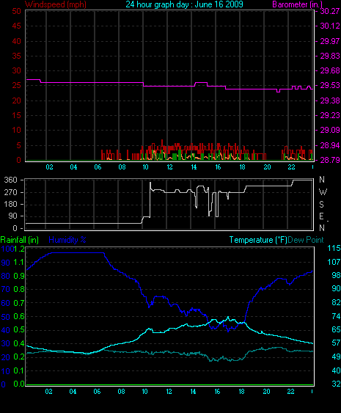Select the 29.09 barometer axis value
This screenshot has height=413, width=341.
pyautogui.click(x=330, y=130)
